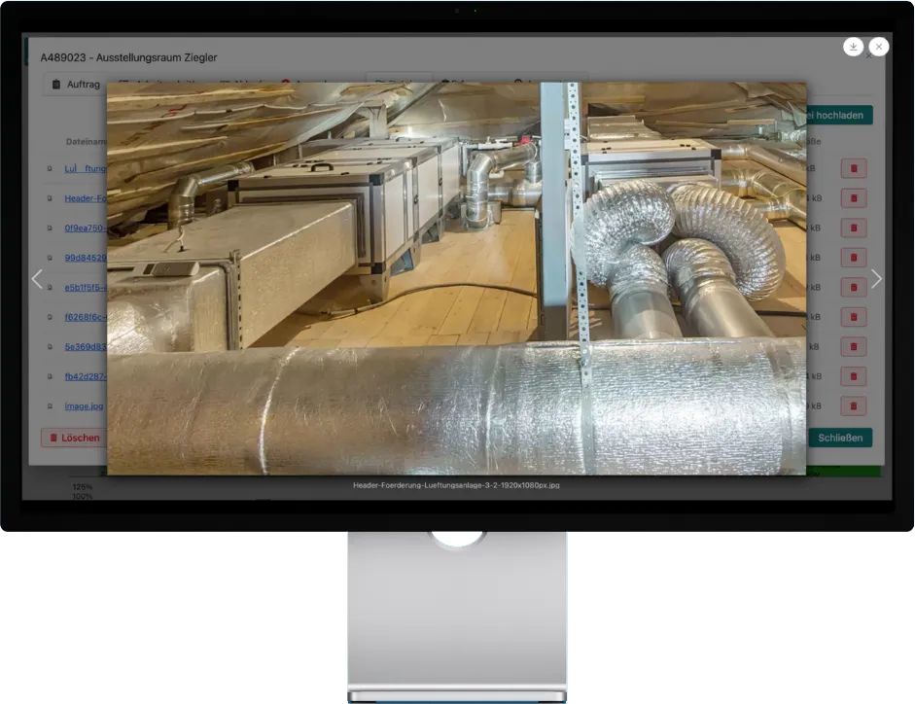Click the trash icon in the image.jpg row

pos(853,406)
